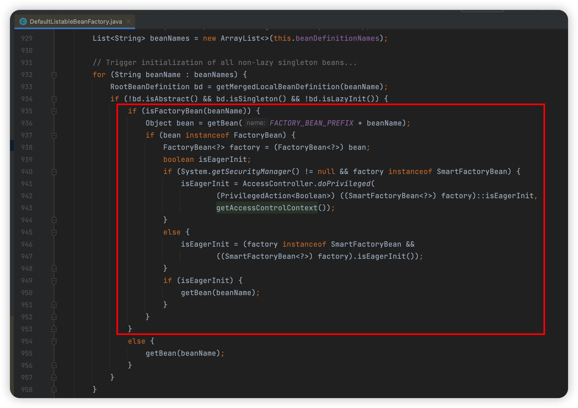Click the 'name:' parameter inlay hint
Viewport: 578px width, 408px height.
(x=256, y=123)
